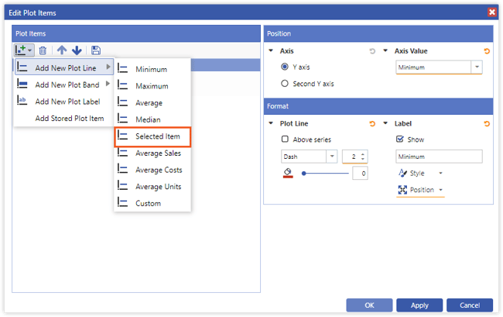Reset the Axis Value section

coord(487,51)
